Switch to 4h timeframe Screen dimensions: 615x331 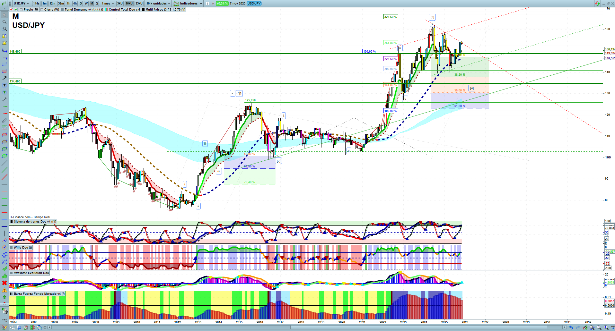tap(75, 4)
